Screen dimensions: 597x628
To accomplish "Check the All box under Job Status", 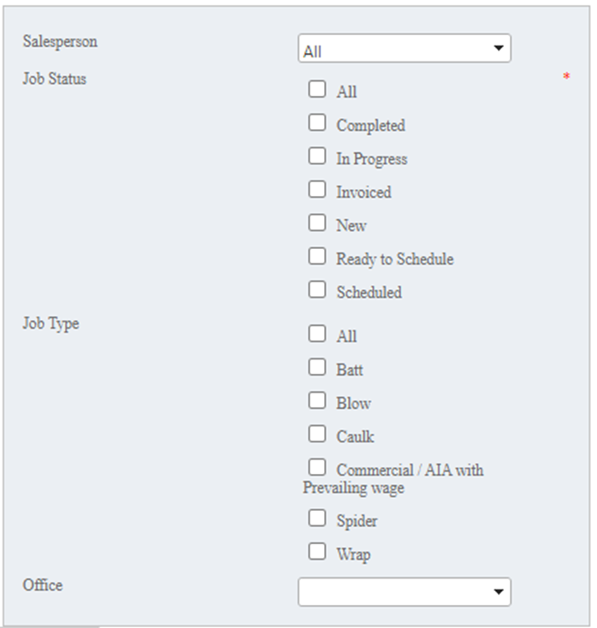I will click(x=317, y=89).
